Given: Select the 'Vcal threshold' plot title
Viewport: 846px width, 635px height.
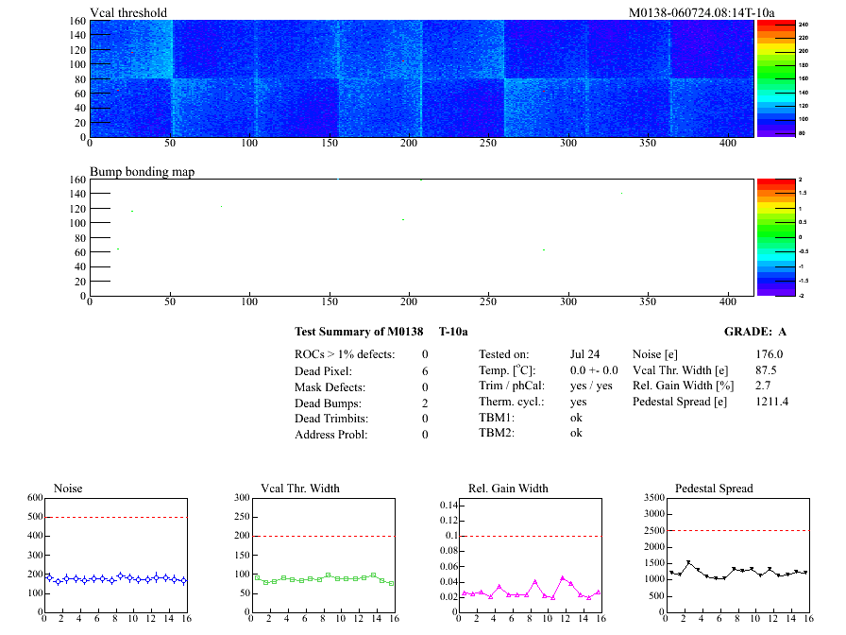Looking at the screenshot, I should [x=128, y=12].
